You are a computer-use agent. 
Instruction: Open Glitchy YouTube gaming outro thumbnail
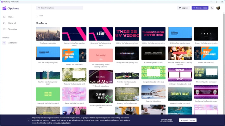coord(153,34)
